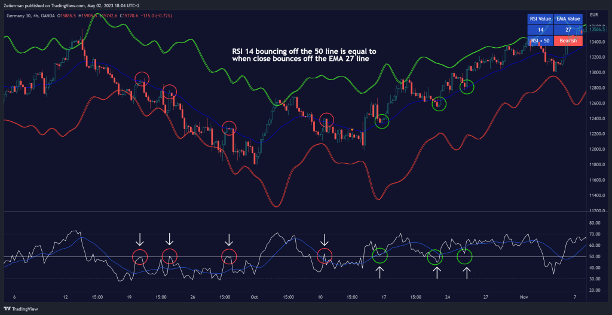The image size is (612, 315).
Task: Click the leftmost red circle in the RSI panel
Action: (x=140, y=258)
